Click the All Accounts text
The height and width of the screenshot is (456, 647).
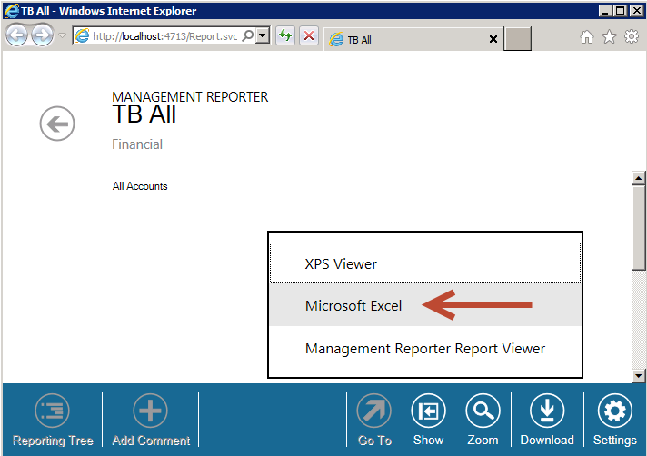point(140,186)
